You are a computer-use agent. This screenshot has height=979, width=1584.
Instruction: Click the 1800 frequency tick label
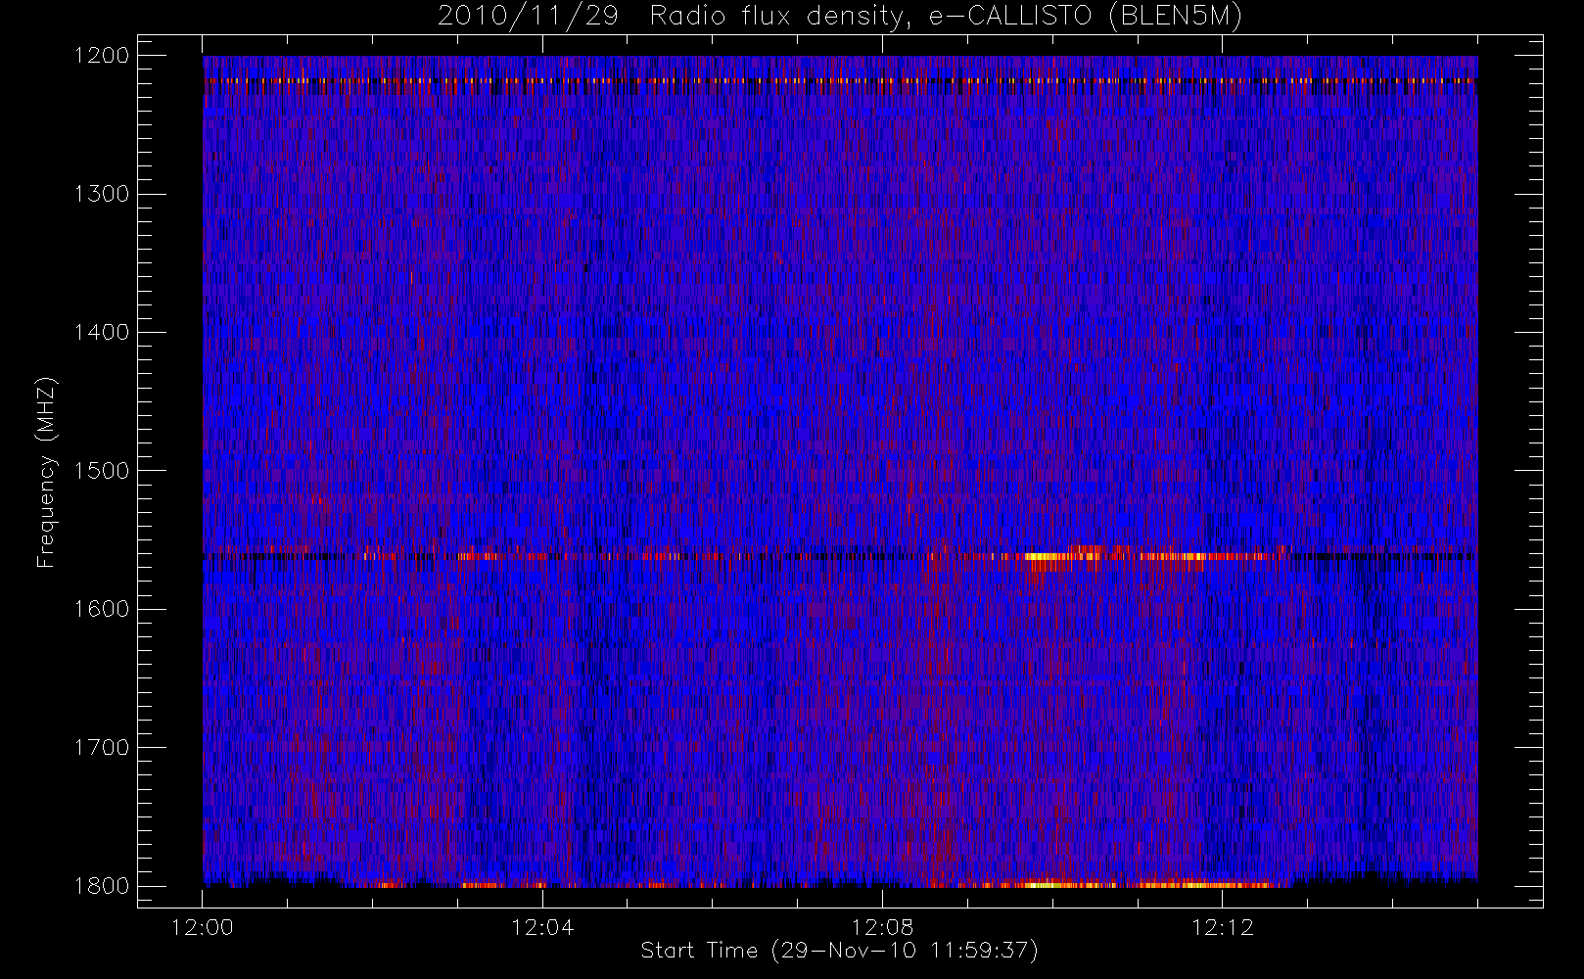(102, 886)
